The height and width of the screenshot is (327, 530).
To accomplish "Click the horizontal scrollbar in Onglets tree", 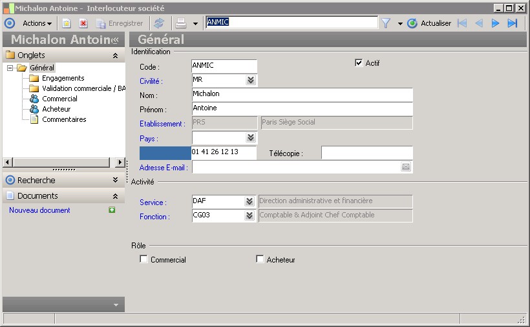I will point(63,163).
